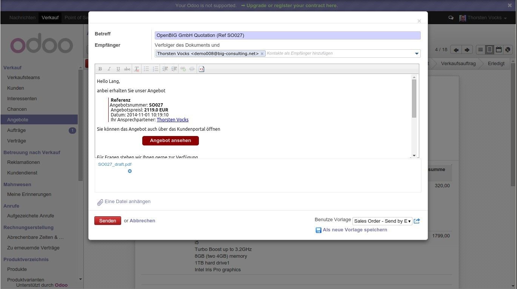
Task: Insert a bulleted list in the message
Action: [146, 69]
